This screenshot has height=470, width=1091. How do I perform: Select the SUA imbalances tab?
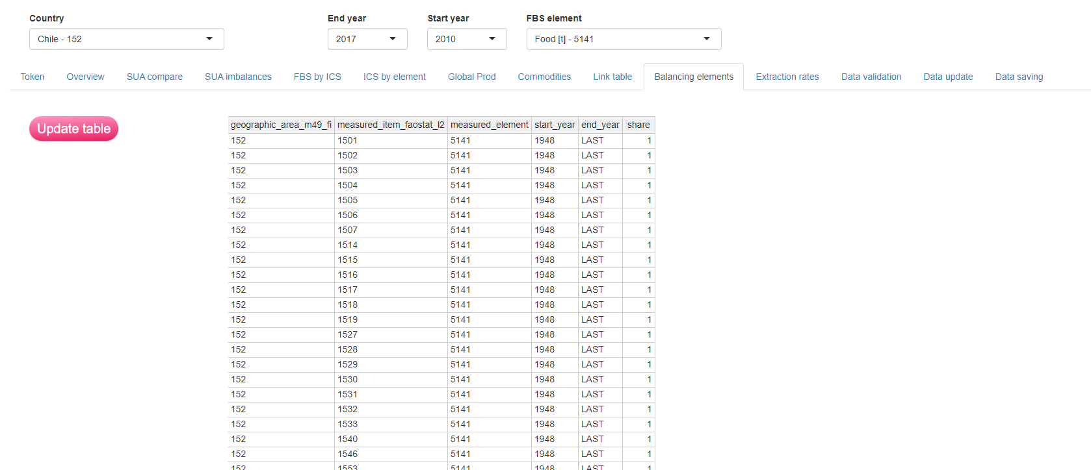(x=238, y=77)
